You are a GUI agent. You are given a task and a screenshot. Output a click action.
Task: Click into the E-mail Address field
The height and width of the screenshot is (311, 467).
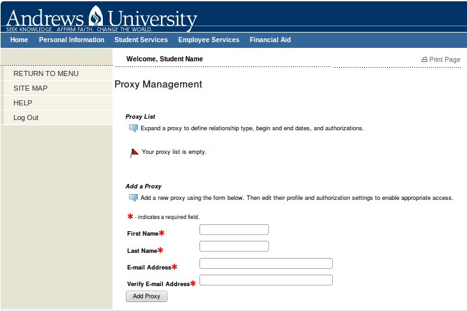point(266,263)
